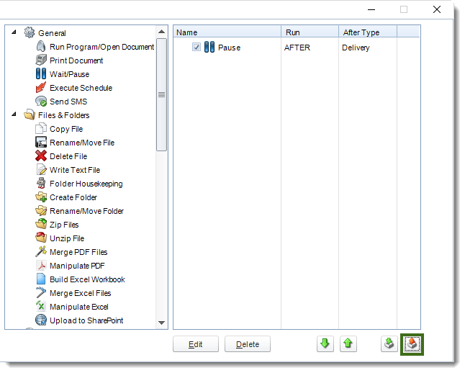Select the Merge PDF Files label
This screenshot has height=373, width=465.
coord(78,252)
